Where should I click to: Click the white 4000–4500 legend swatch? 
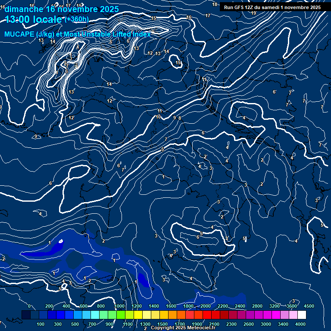click(302, 315)
